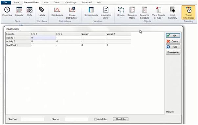Viewport: 198px width, 125px height.
Task: Switch to the View tab
Action: tap(57, 2)
